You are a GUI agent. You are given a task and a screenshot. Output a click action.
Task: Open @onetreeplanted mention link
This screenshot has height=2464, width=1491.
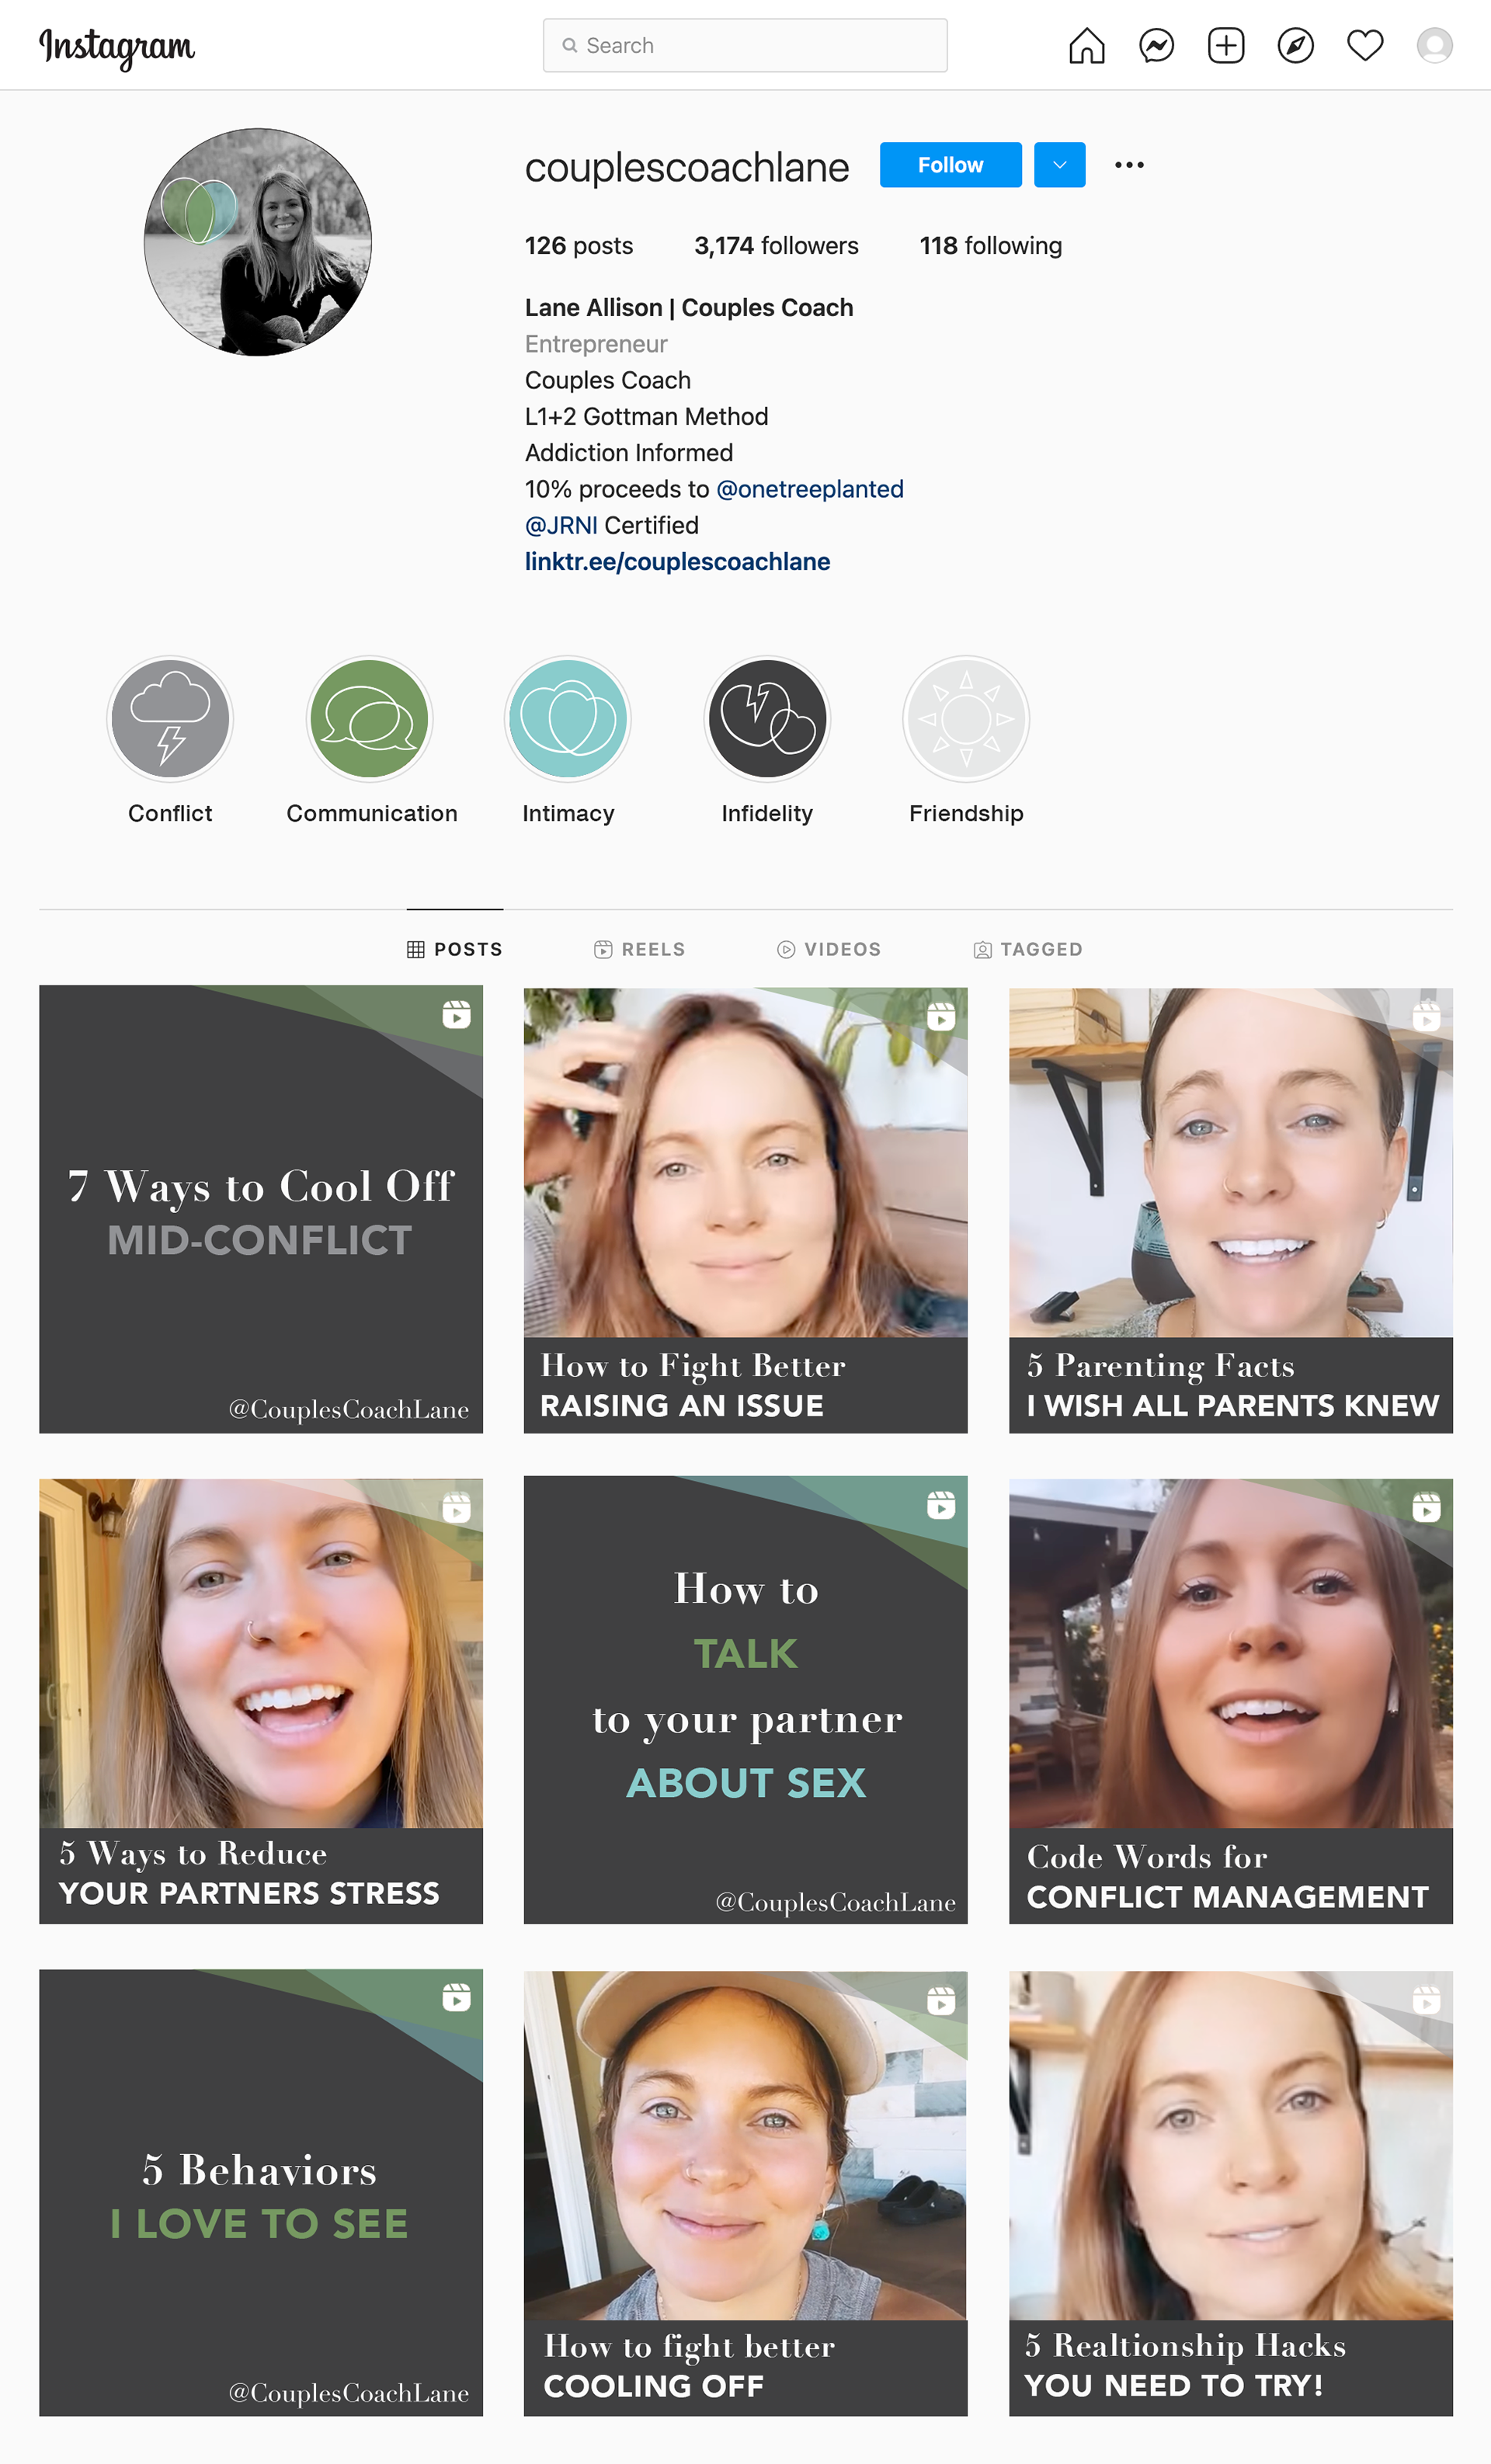(x=810, y=489)
